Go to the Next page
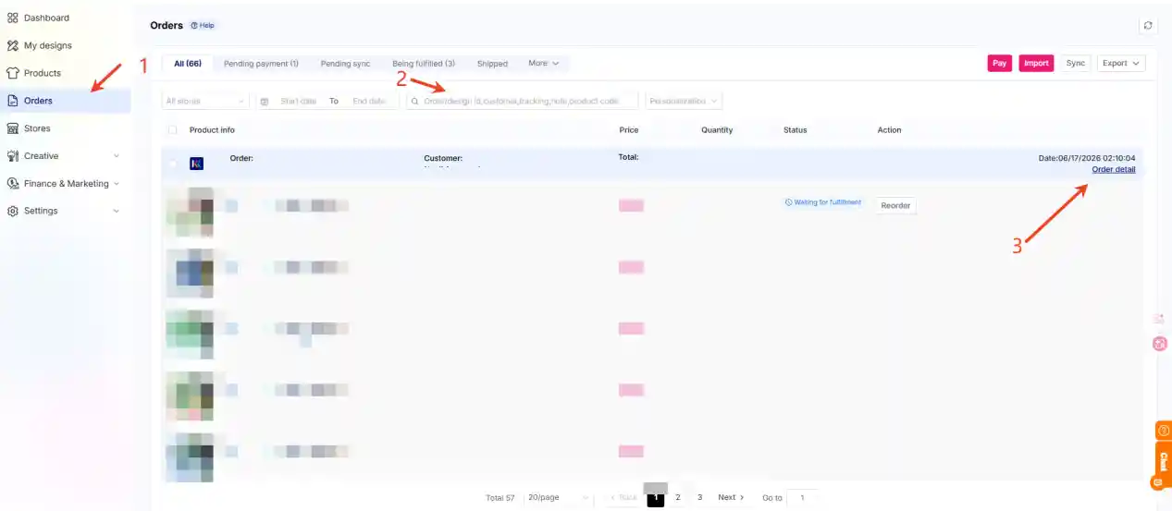This screenshot has height=511, width=1172. click(731, 497)
